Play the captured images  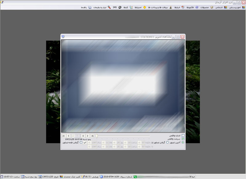coord(88,136)
